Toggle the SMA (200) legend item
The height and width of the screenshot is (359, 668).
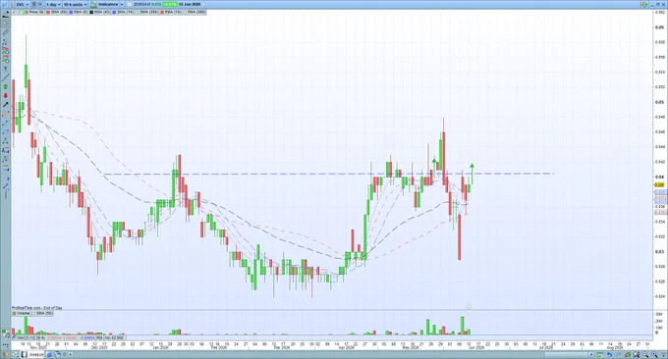[x=146, y=12]
